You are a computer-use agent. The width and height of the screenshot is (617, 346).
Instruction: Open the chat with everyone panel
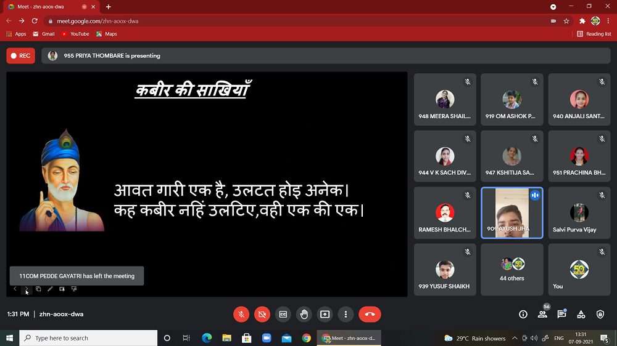561,314
